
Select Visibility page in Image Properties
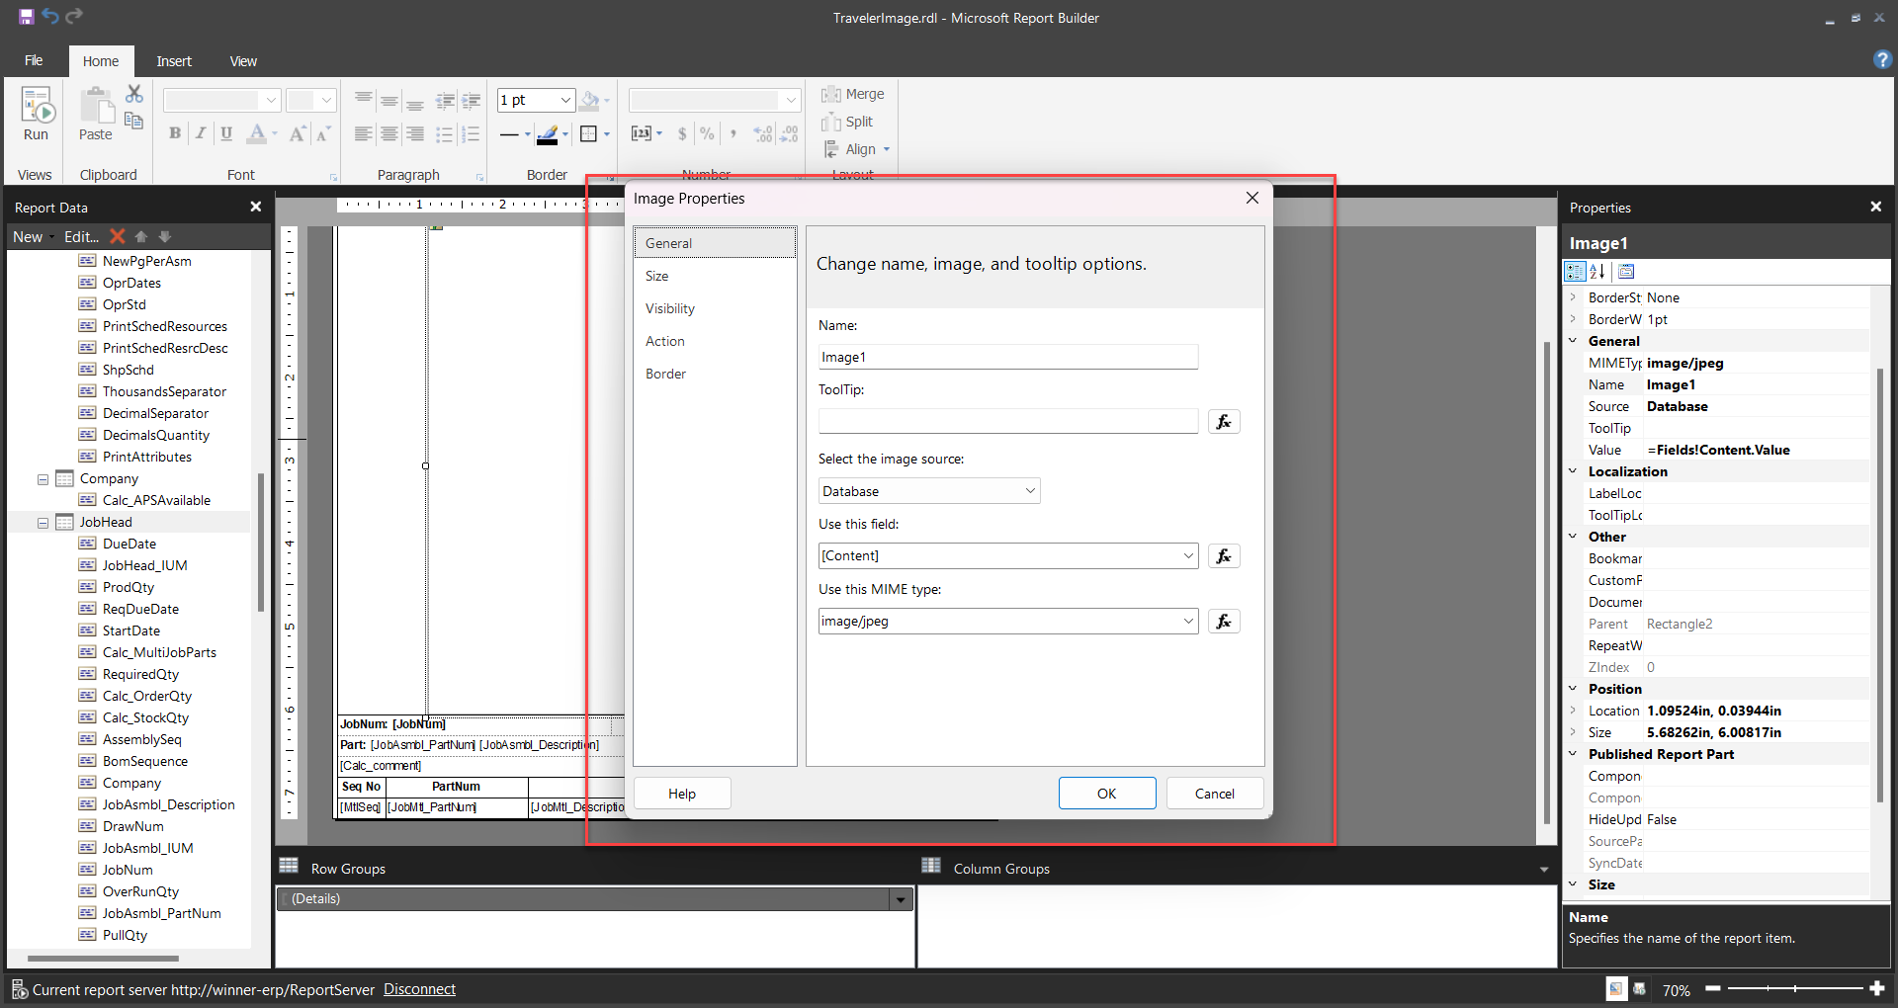tap(670, 308)
